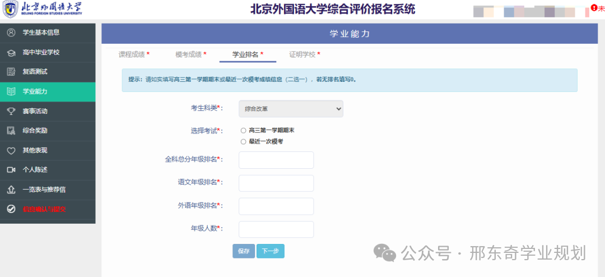Click the graduation cap icon for 高中毕业学校
The height and width of the screenshot is (277, 605).
click(x=11, y=52)
